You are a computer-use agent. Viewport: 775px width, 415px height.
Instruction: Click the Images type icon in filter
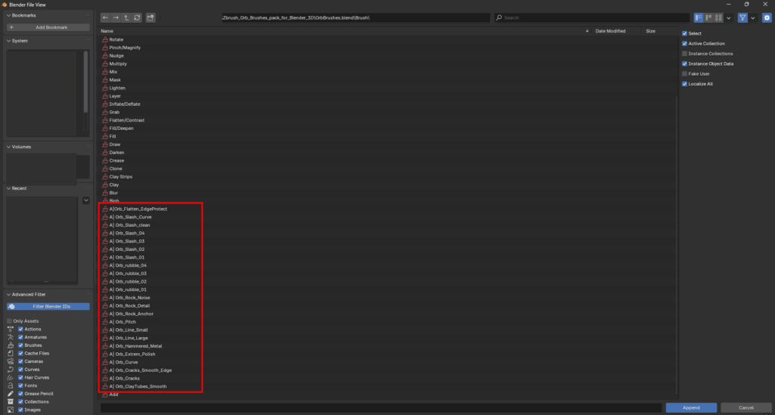[11, 410]
